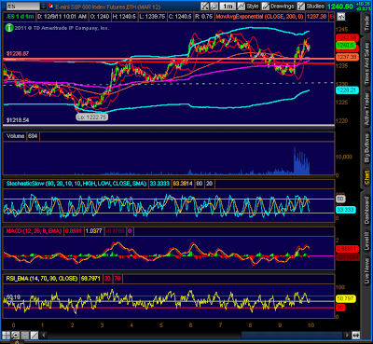Open the 1m timeframe selector

click(x=228, y=7)
